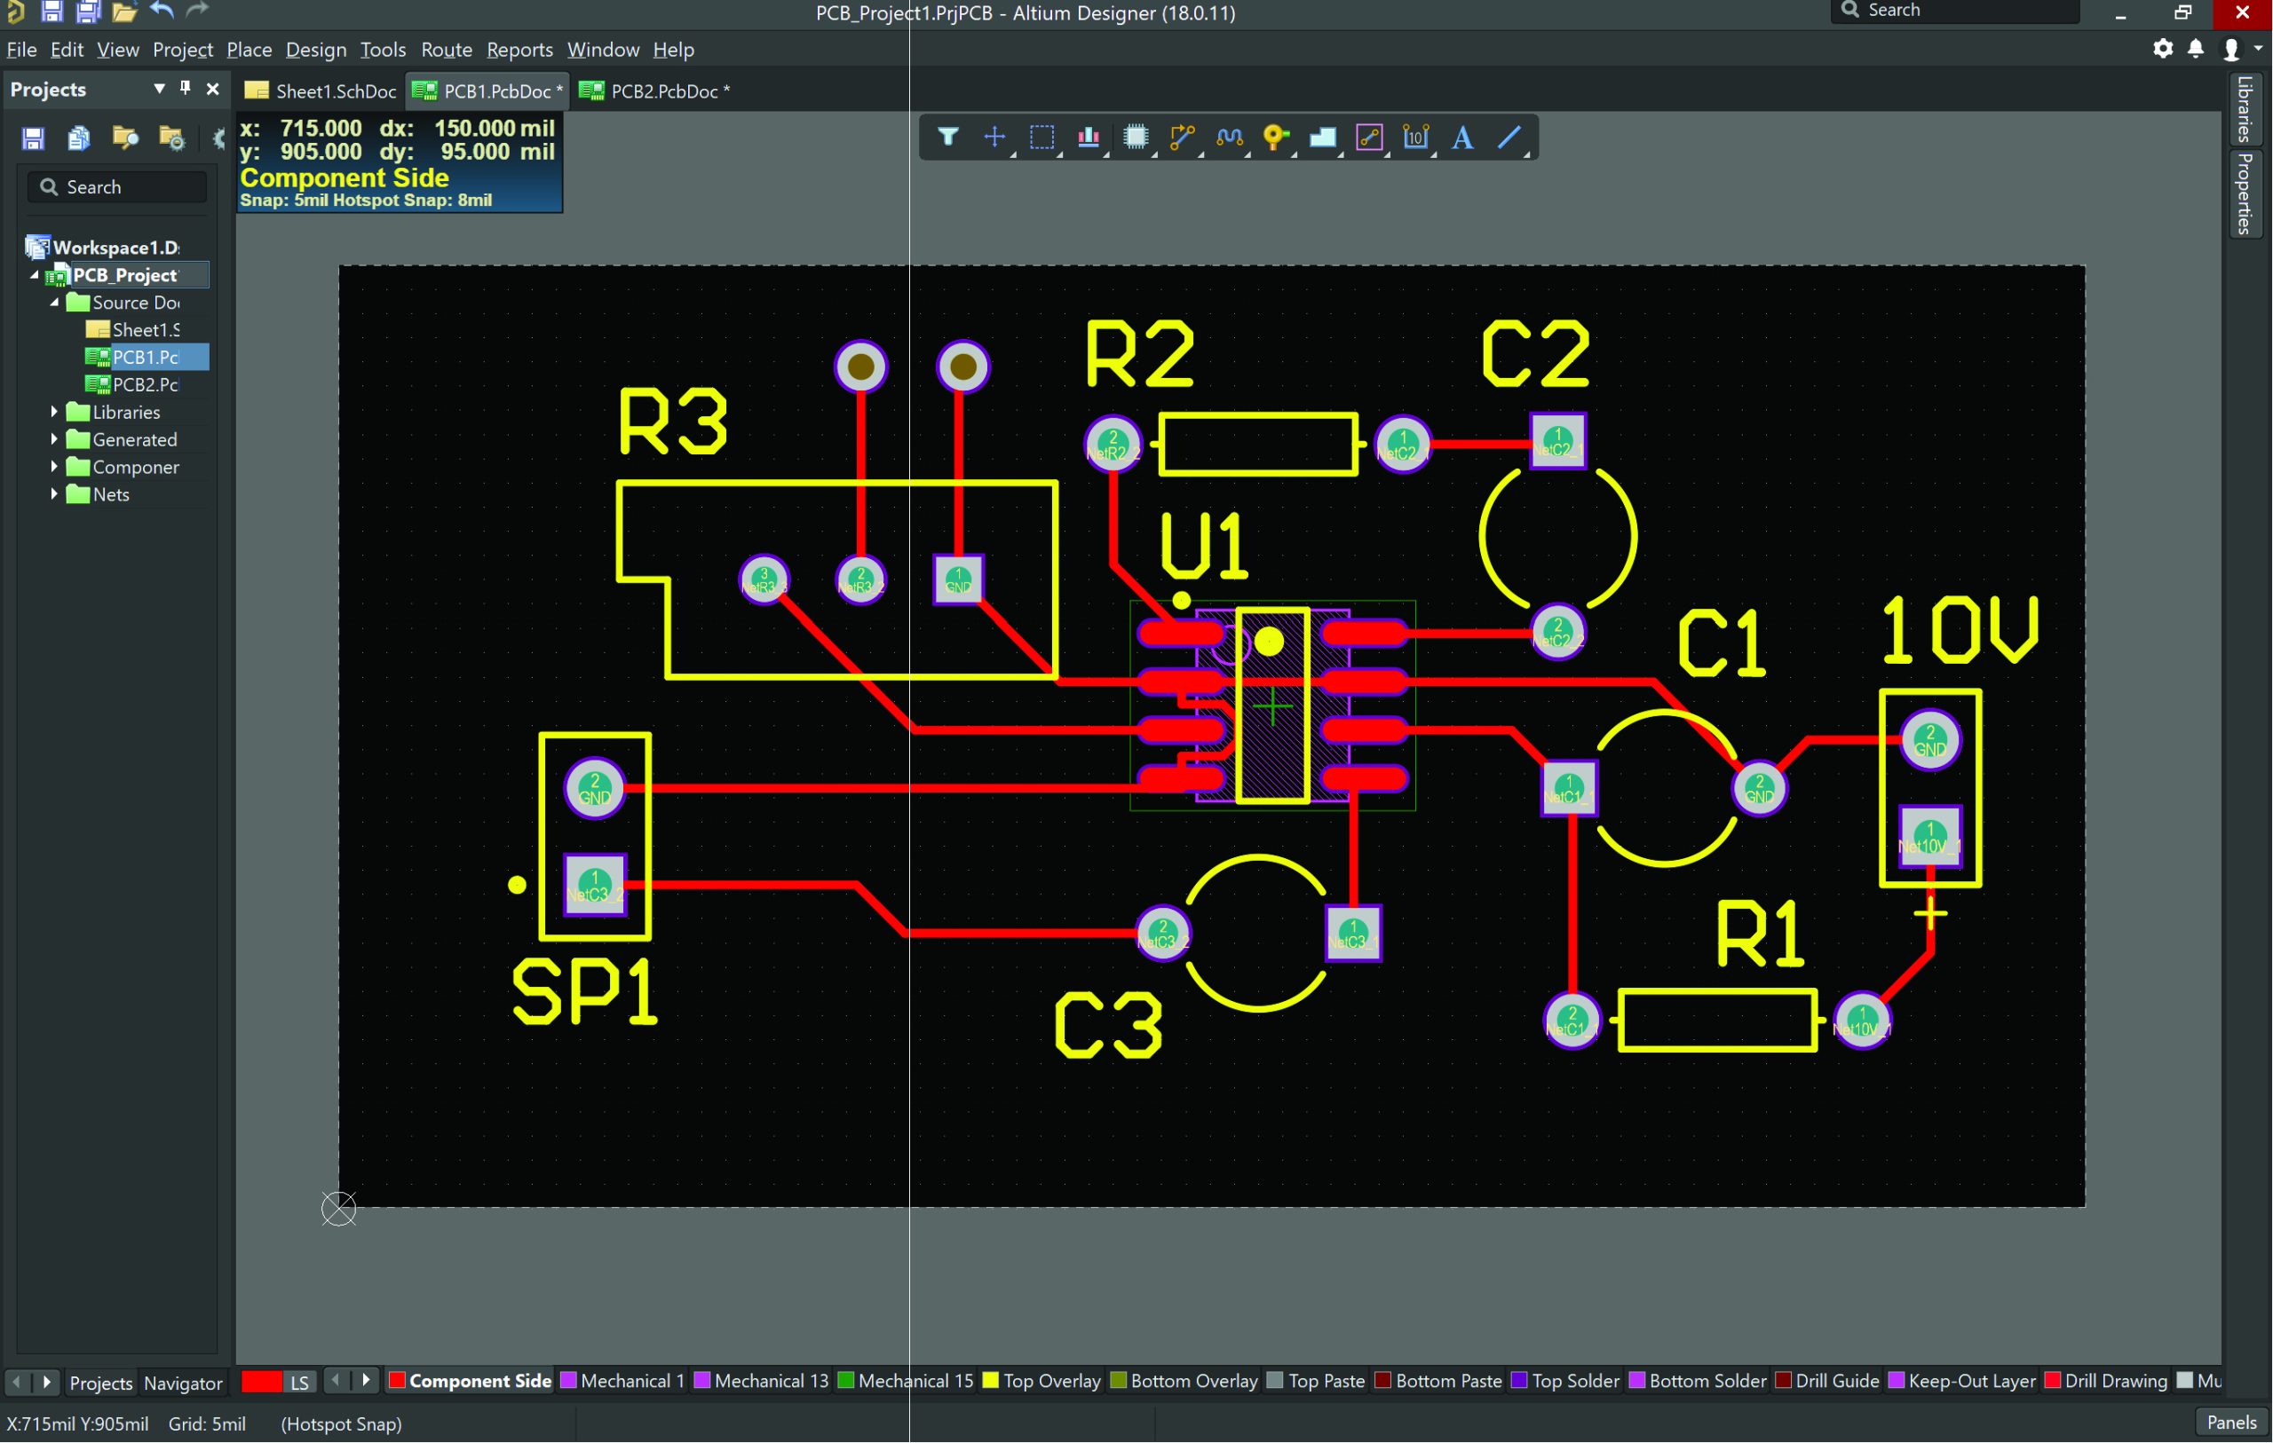Activate the rectangle selection tool

(x=1041, y=138)
